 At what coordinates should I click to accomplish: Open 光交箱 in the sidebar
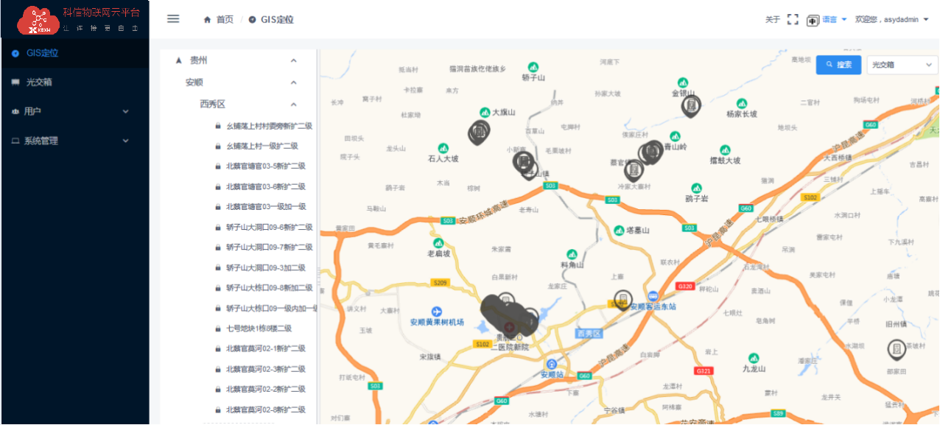pos(39,82)
